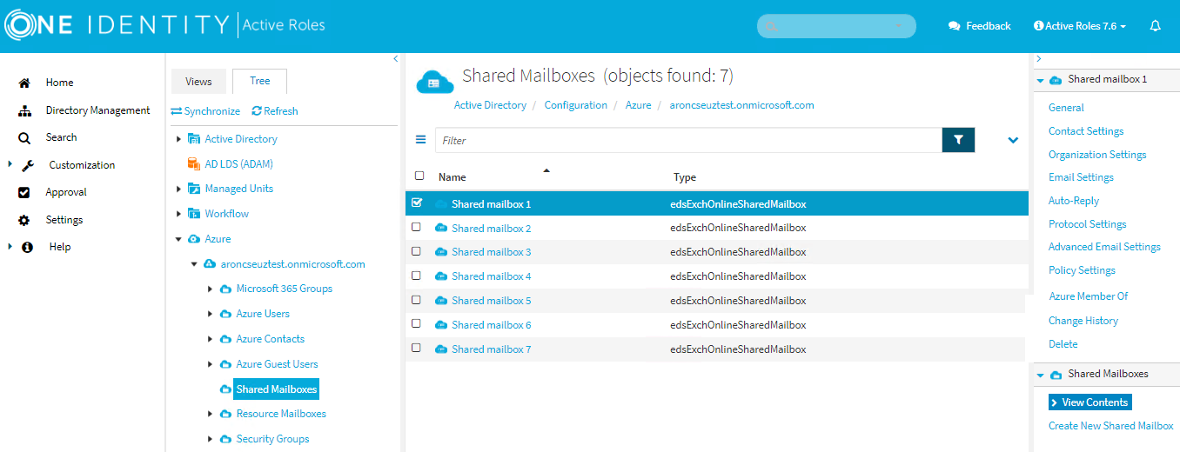Open the hamburger list menu icon beside Filter
Image resolution: width=1180 pixels, height=452 pixels.
coord(421,140)
